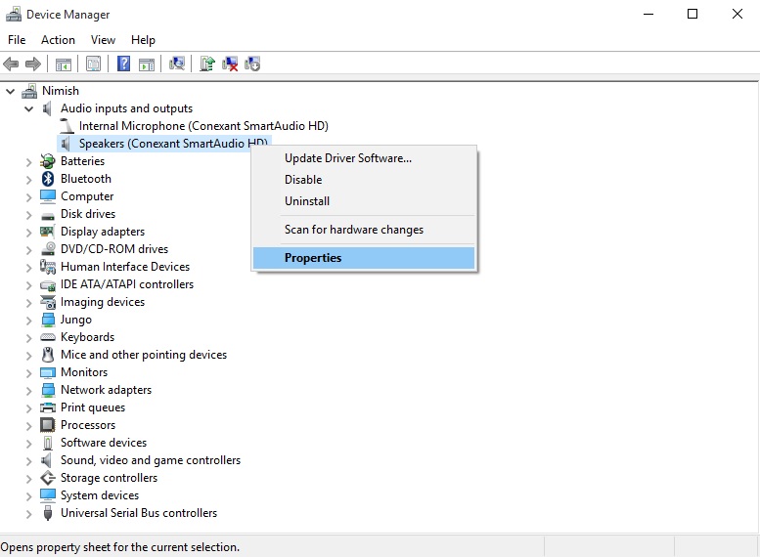Open the Help menu
Viewport: 760px width, 557px height.
[x=143, y=40]
